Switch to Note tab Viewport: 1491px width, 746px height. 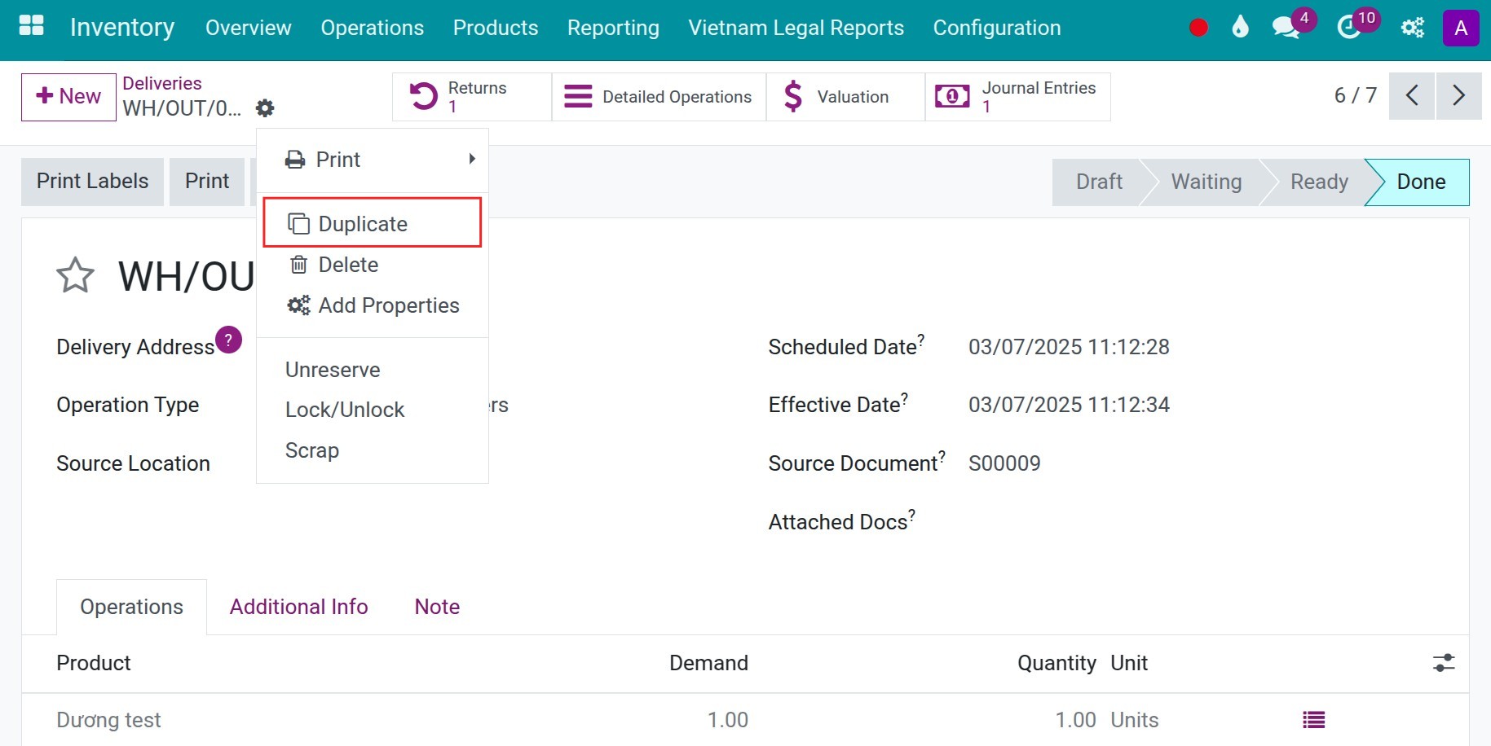coord(437,607)
